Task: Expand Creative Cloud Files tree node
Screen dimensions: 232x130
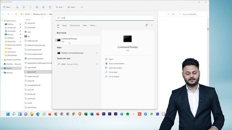Action: pyautogui.click(x=2, y=60)
